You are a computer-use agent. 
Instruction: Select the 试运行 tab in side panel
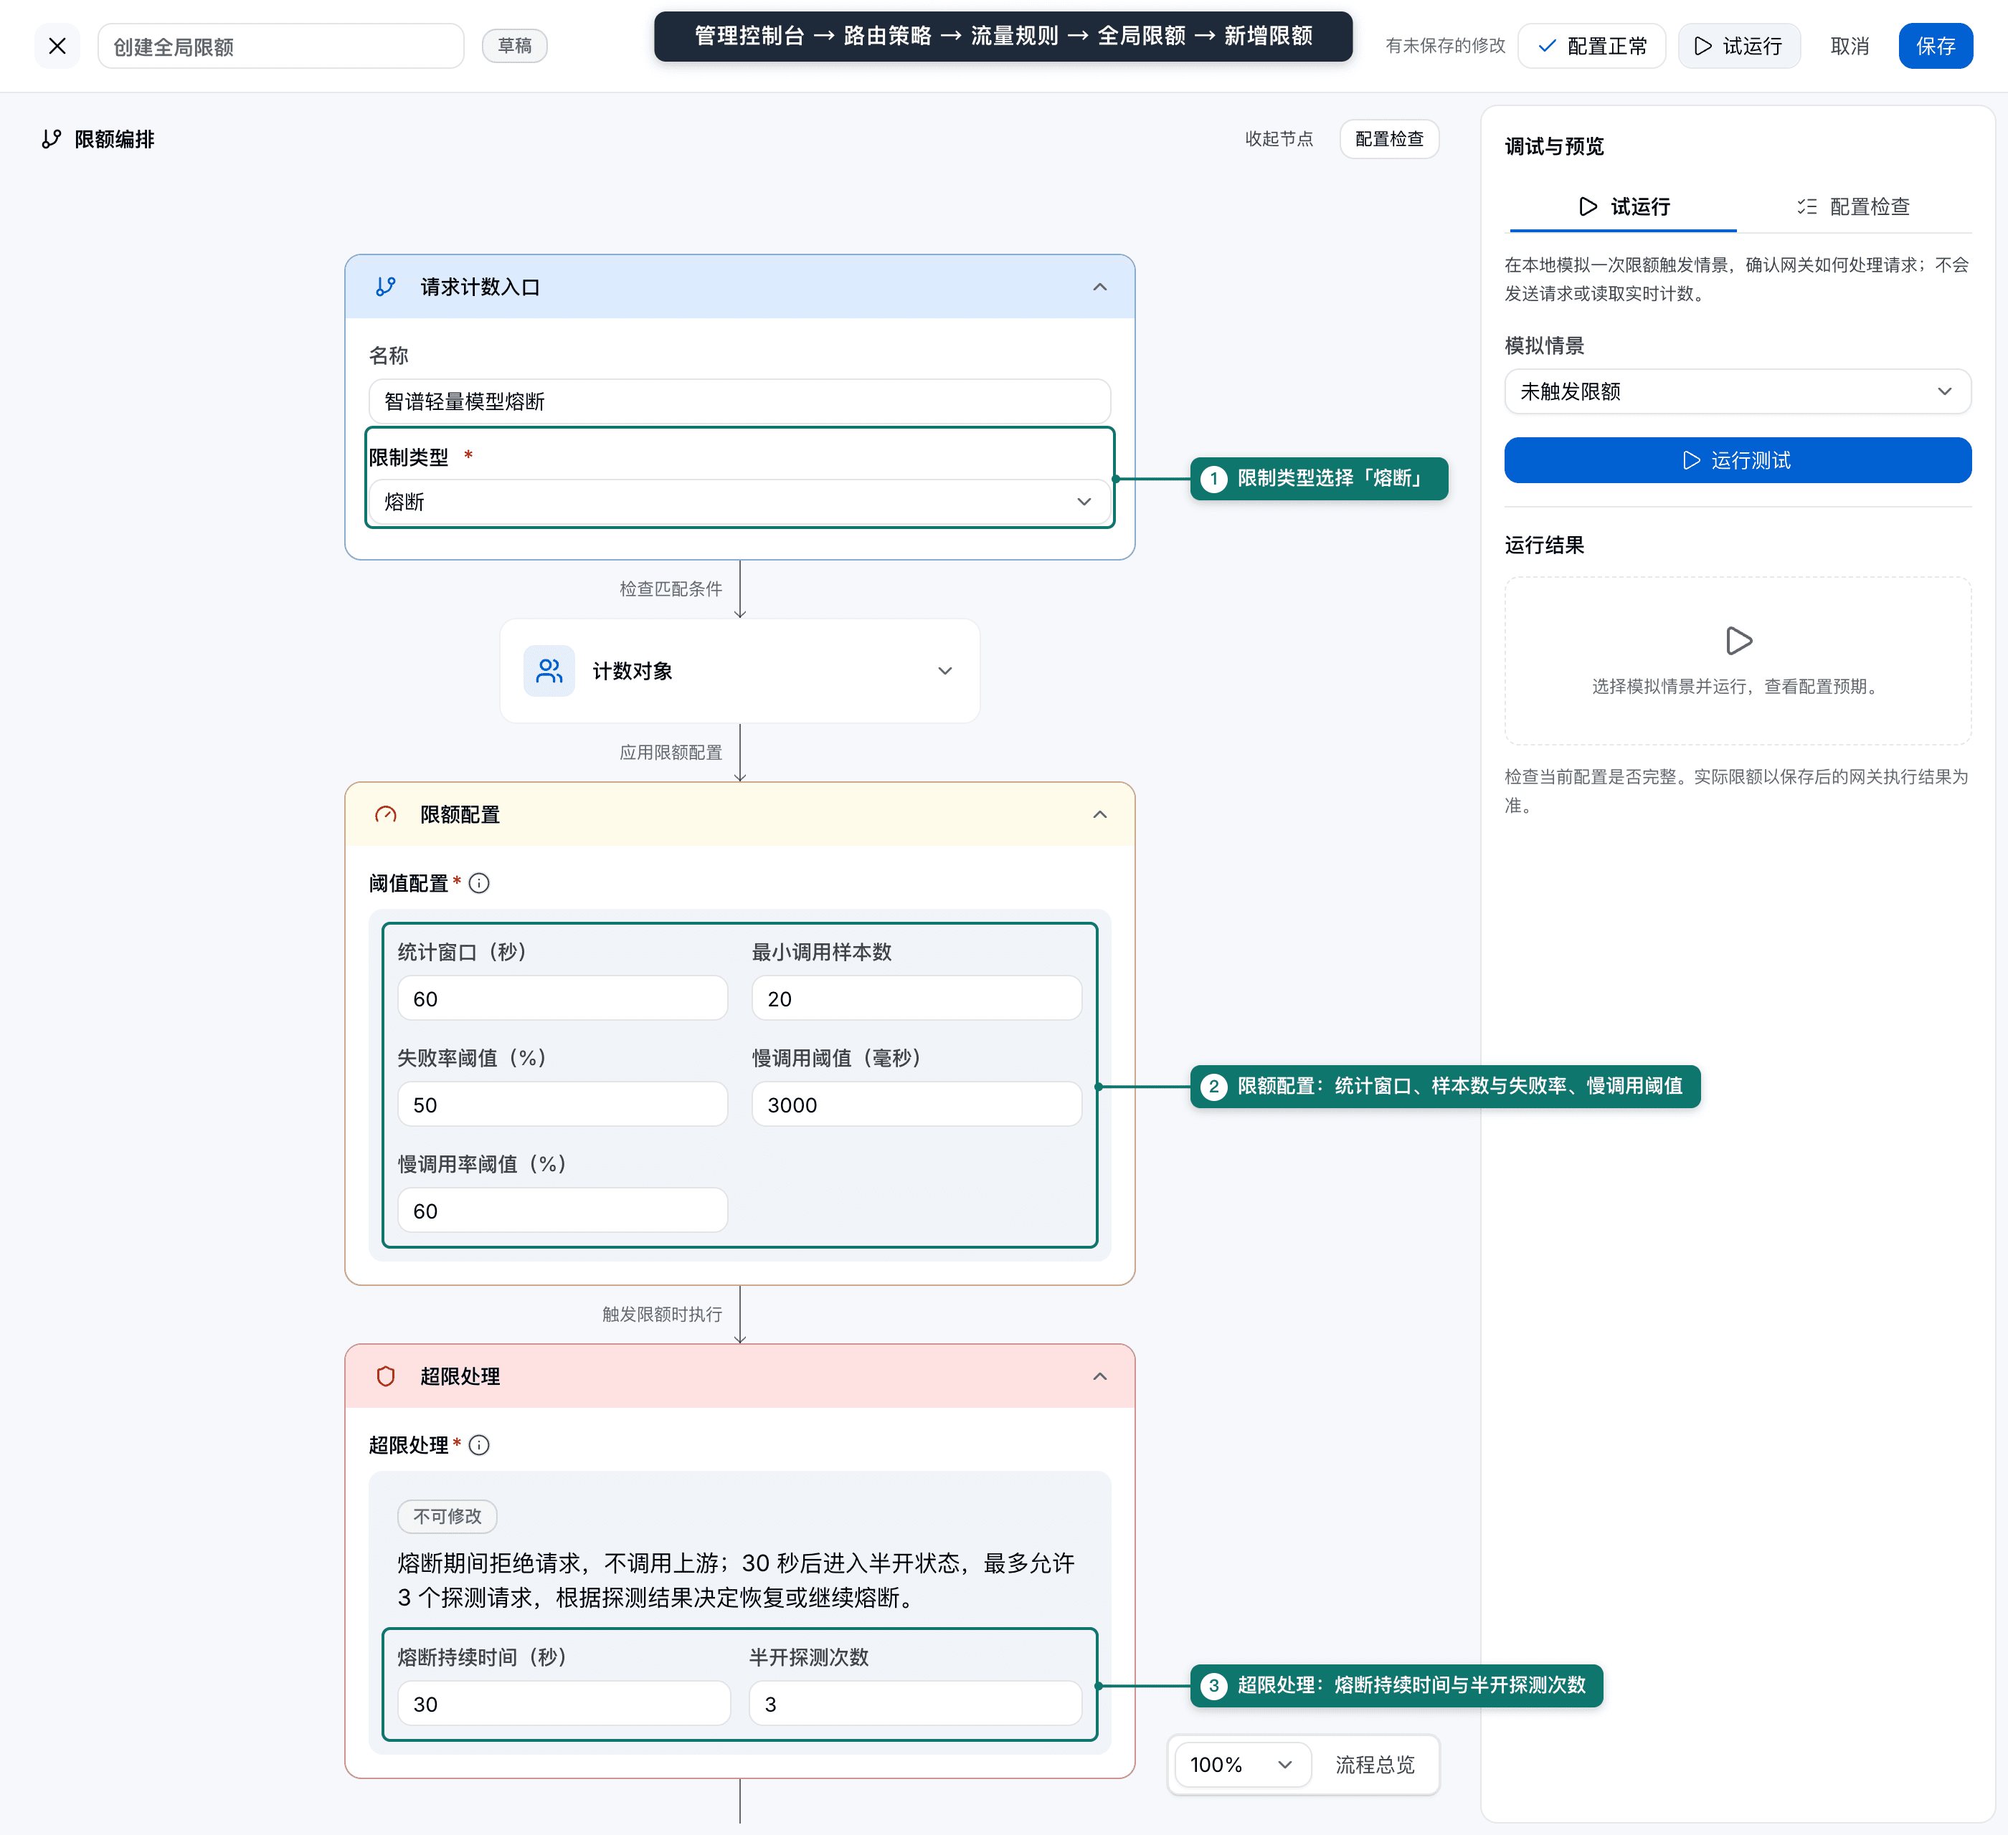pos(1624,206)
